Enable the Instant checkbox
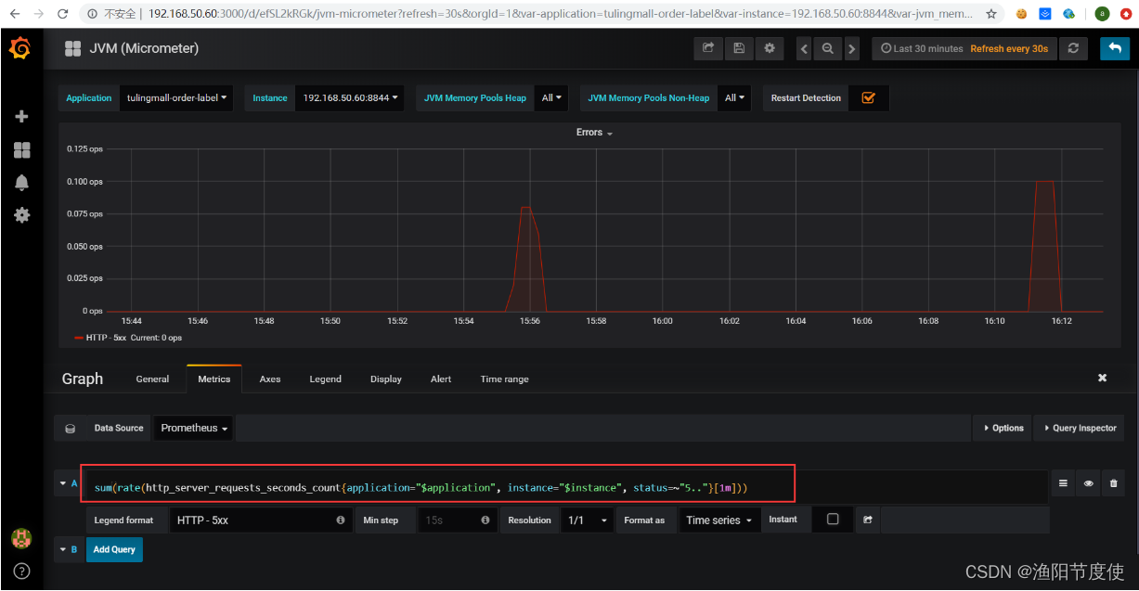The width and height of the screenshot is (1139, 591). [833, 520]
